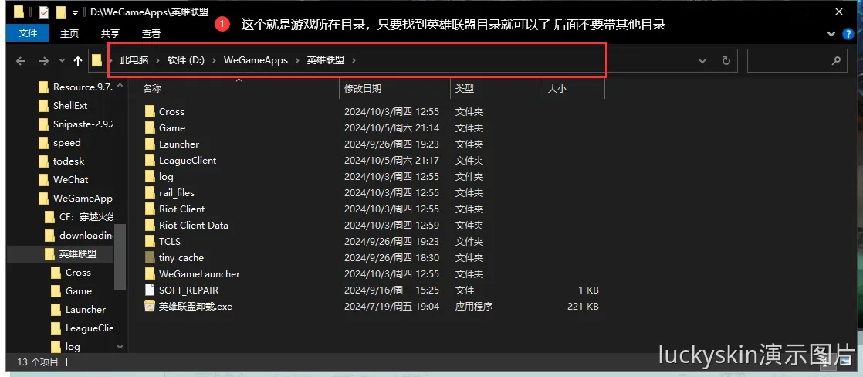863x377 pixels.
Task: Expand the chevron after 此电脑 breadcrumb
Action: pyautogui.click(x=158, y=60)
